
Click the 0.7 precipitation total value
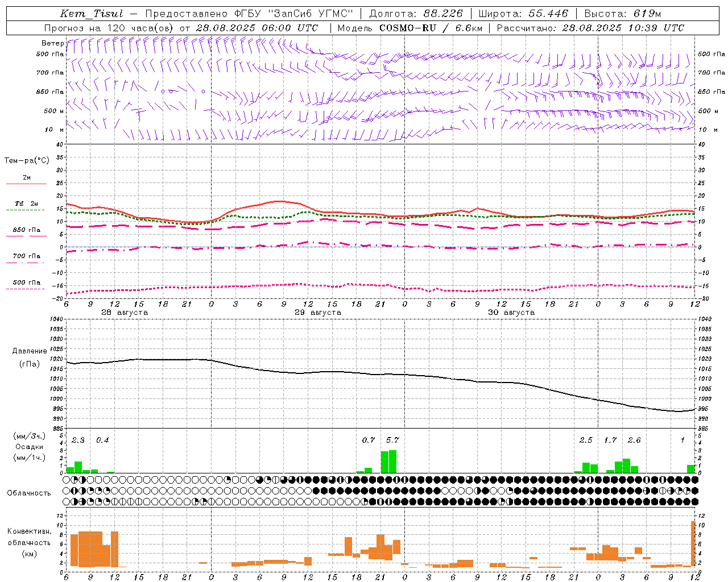pyautogui.click(x=369, y=440)
